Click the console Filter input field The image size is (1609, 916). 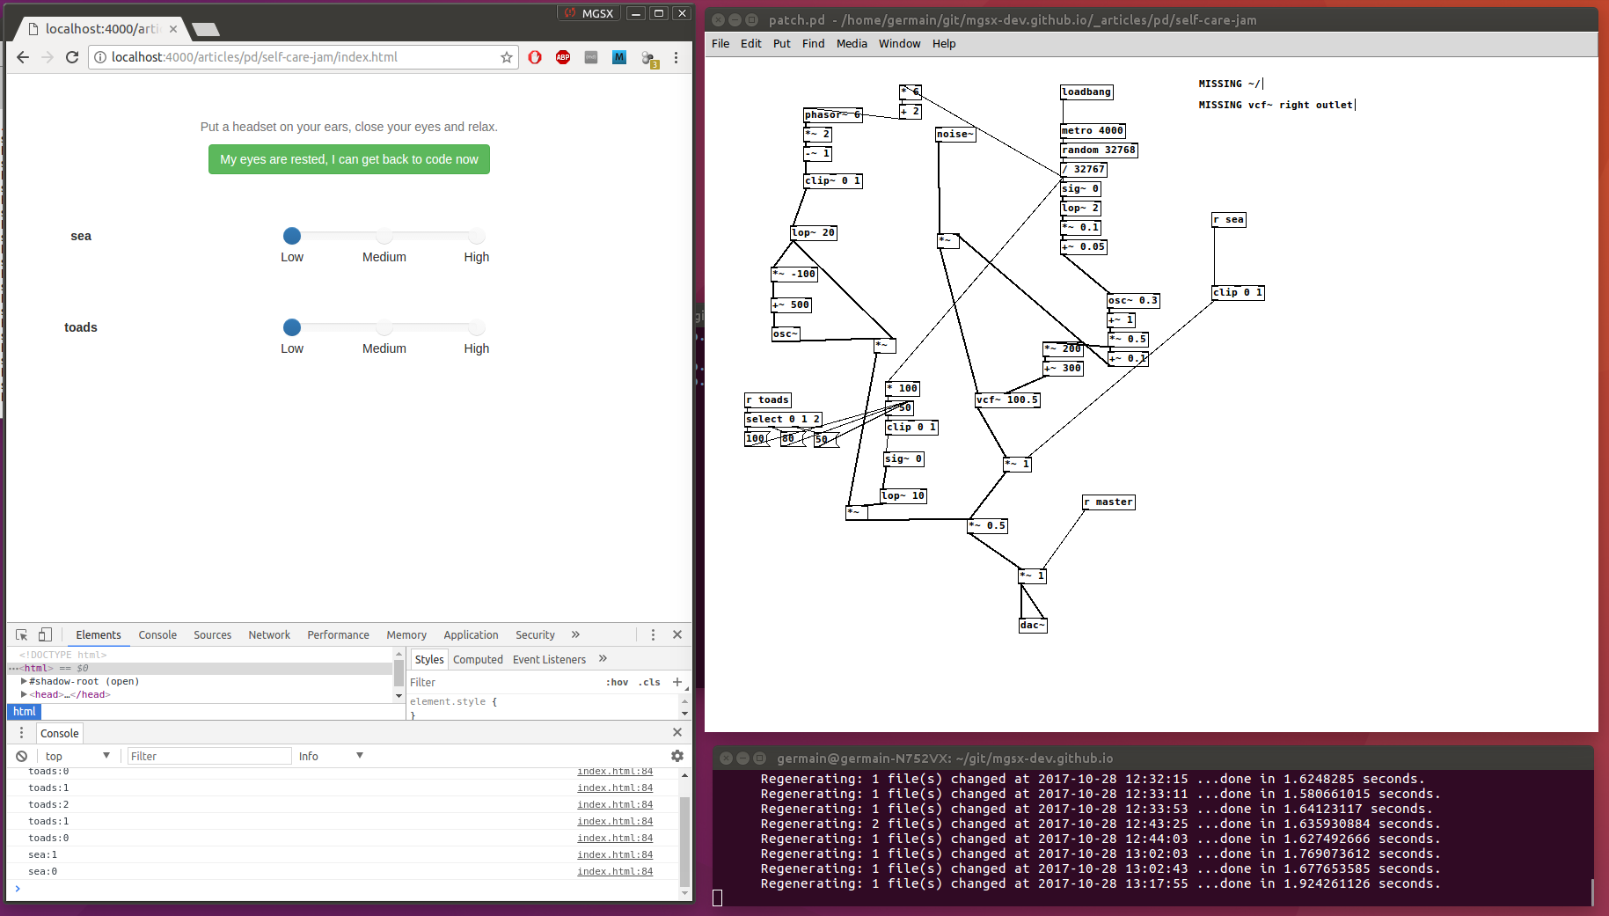pyautogui.click(x=209, y=756)
